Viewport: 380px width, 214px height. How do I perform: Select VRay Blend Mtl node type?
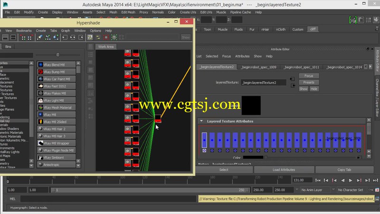[x=56, y=65]
